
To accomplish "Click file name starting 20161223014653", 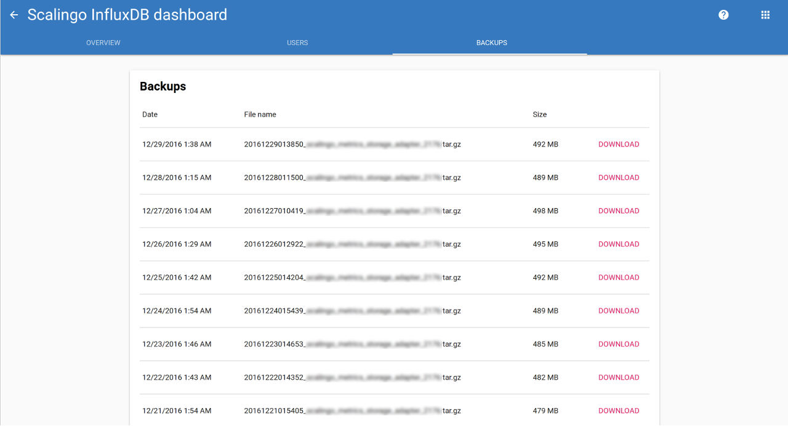I will (x=353, y=344).
